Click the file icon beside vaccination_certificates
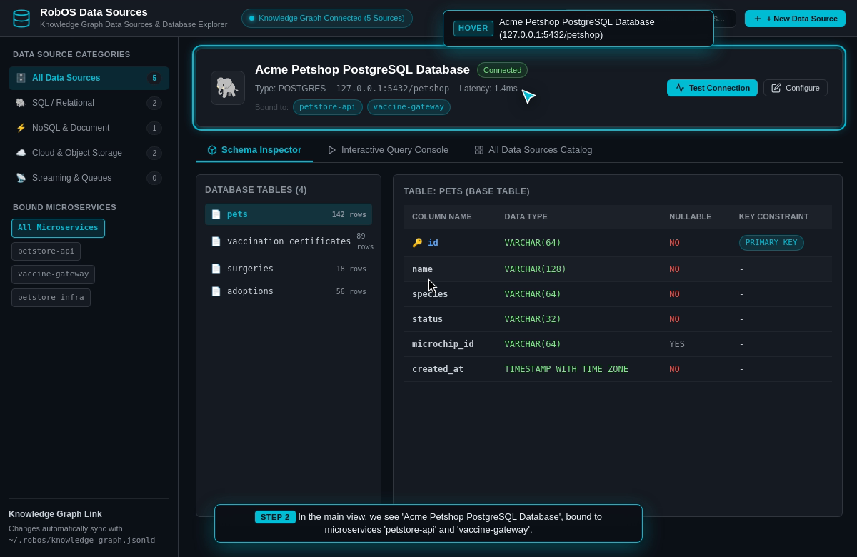Viewport: 857px width, 557px height. click(x=216, y=241)
